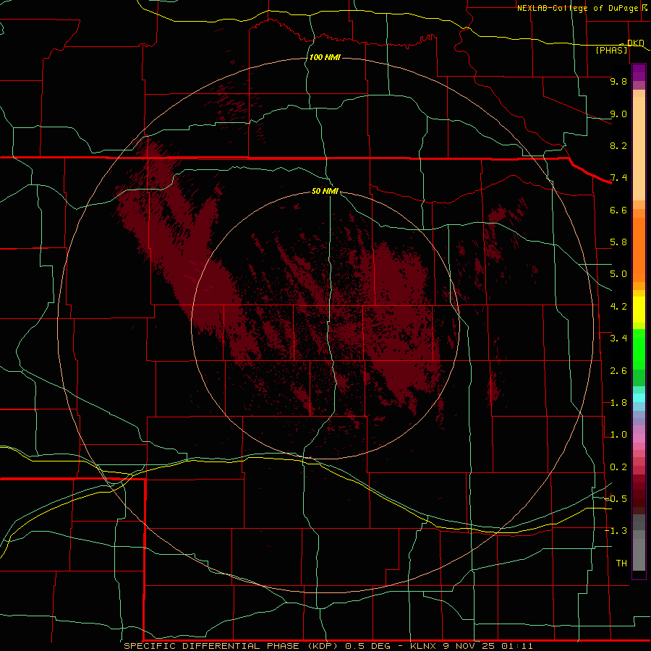The height and width of the screenshot is (651, 651).
Task: Click the 6.6 value on the scale
Action: coord(618,210)
